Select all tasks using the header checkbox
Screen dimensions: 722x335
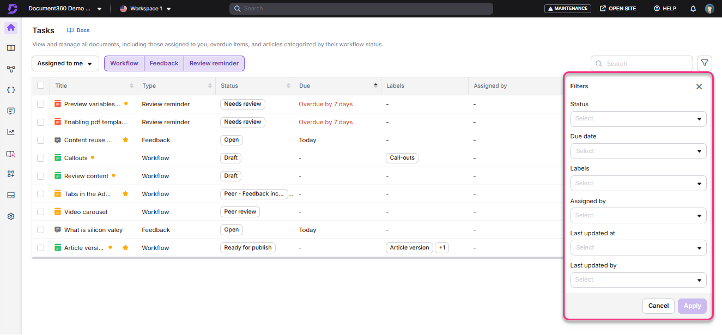click(x=40, y=86)
